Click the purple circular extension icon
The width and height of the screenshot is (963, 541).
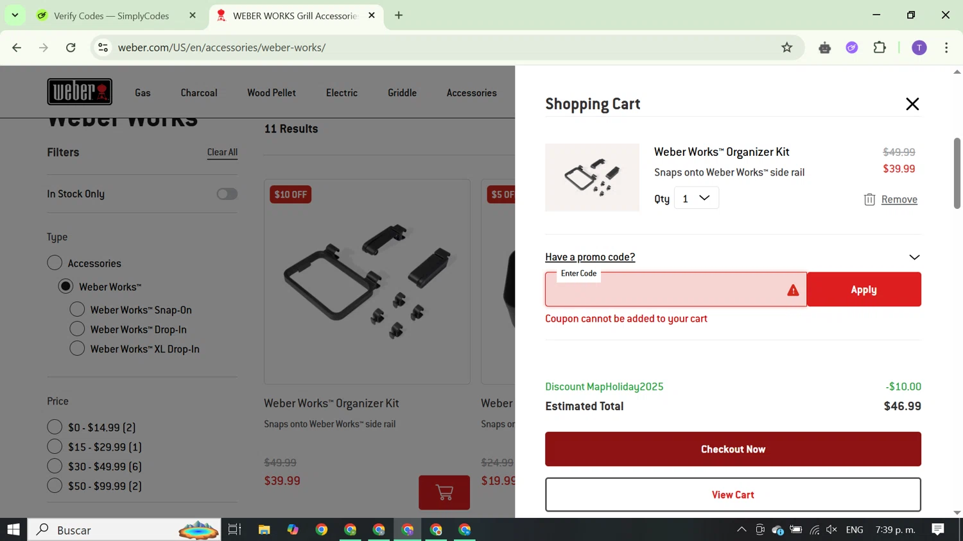click(x=852, y=47)
